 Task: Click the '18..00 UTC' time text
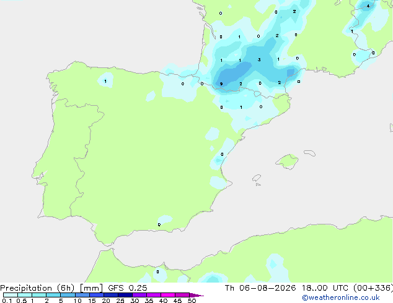pyautogui.click(x=325, y=288)
